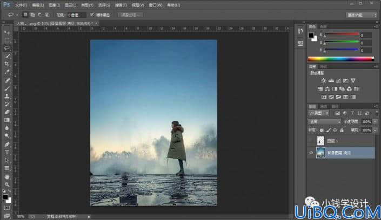Toggle lock position in Layers panel

335,130
